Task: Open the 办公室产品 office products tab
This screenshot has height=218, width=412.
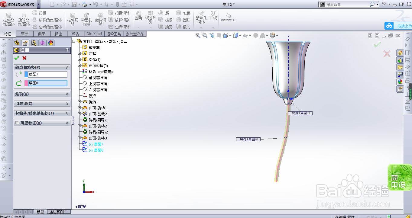Action: (135, 34)
